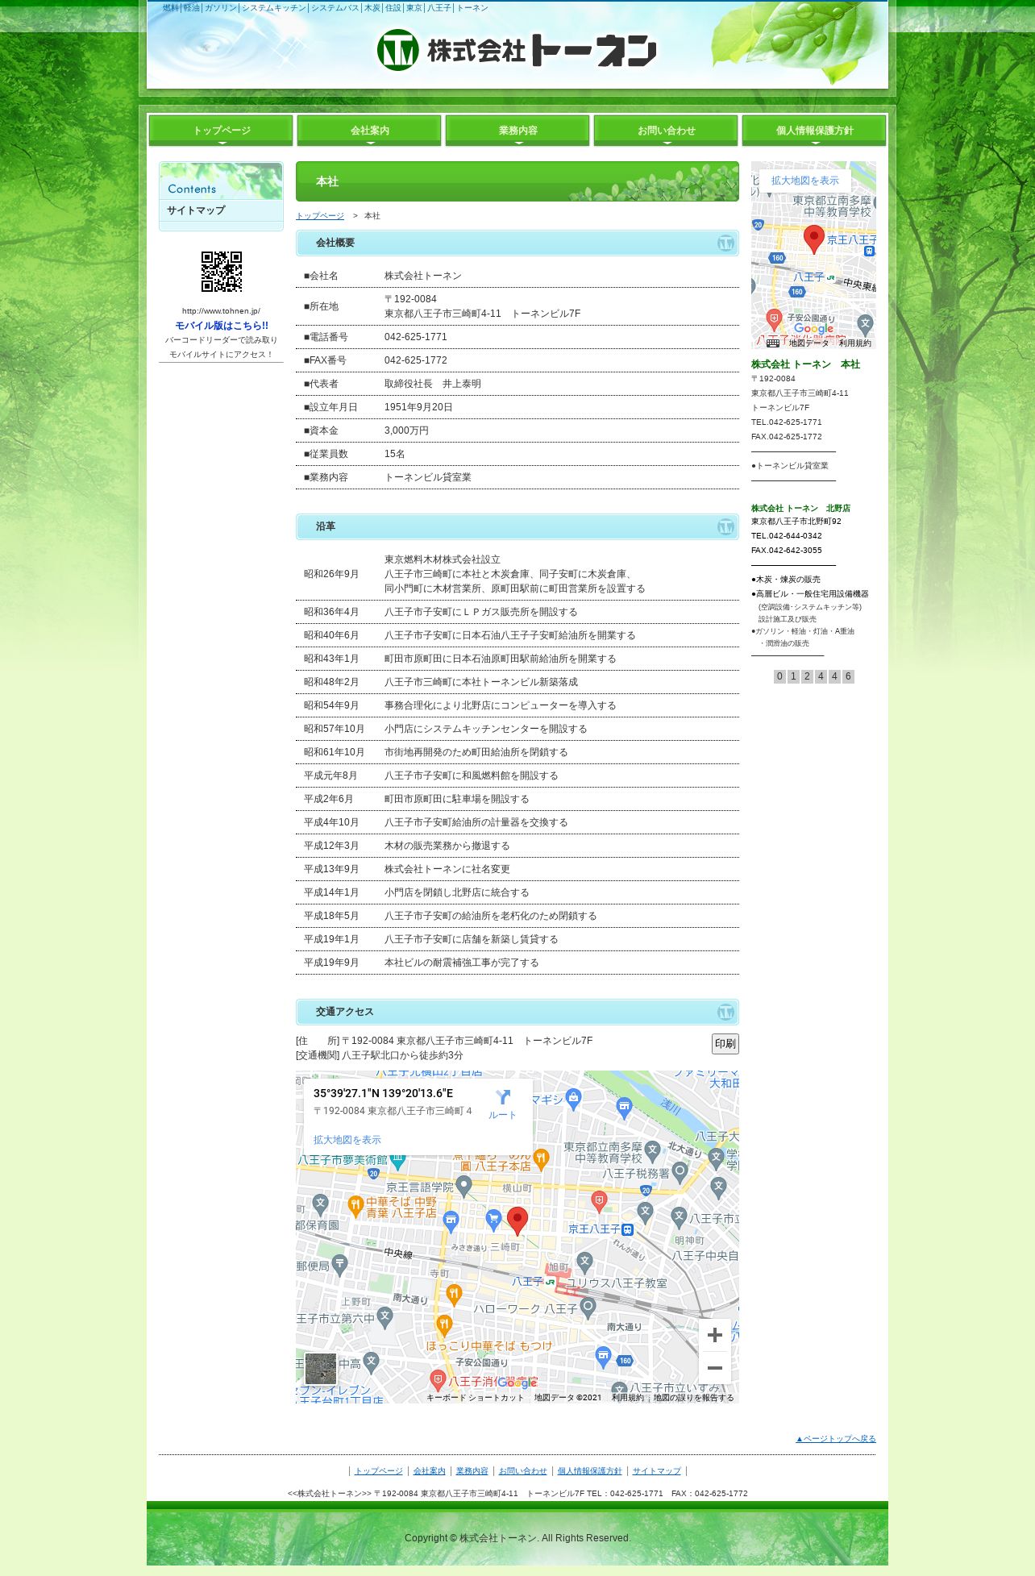
Task: Click phone number 042-625-1771 in table
Action: [415, 337]
